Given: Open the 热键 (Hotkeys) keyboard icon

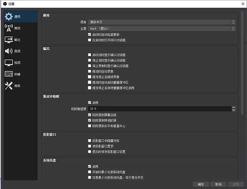Looking at the screenshot, I should coord(9,75).
